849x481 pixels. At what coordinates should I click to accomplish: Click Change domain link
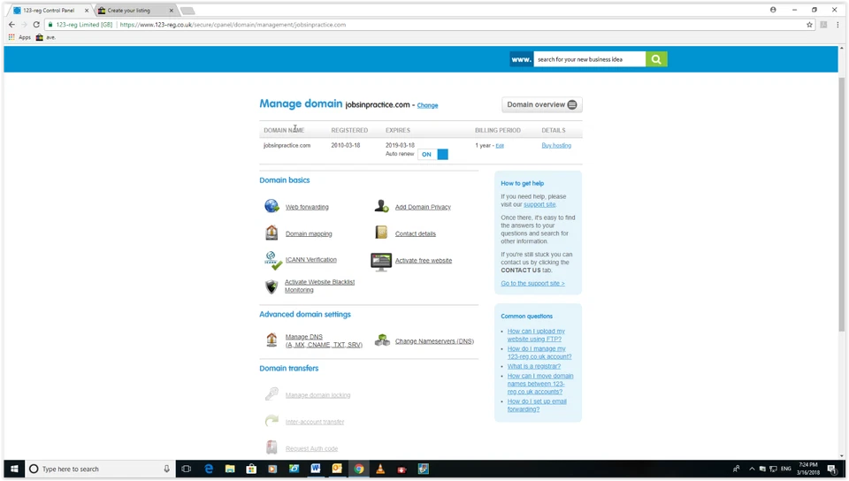(427, 105)
